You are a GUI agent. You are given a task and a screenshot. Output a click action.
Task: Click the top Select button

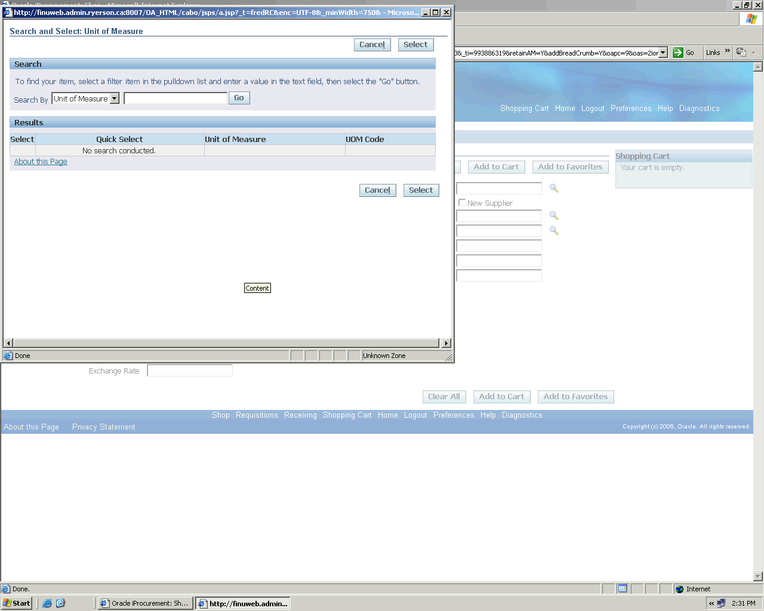click(415, 45)
